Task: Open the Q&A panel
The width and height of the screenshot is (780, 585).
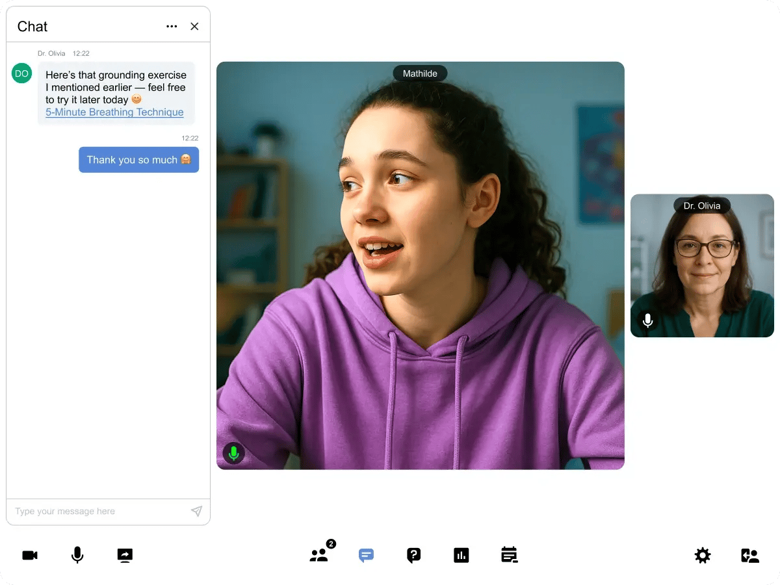Action: pyautogui.click(x=413, y=555)
